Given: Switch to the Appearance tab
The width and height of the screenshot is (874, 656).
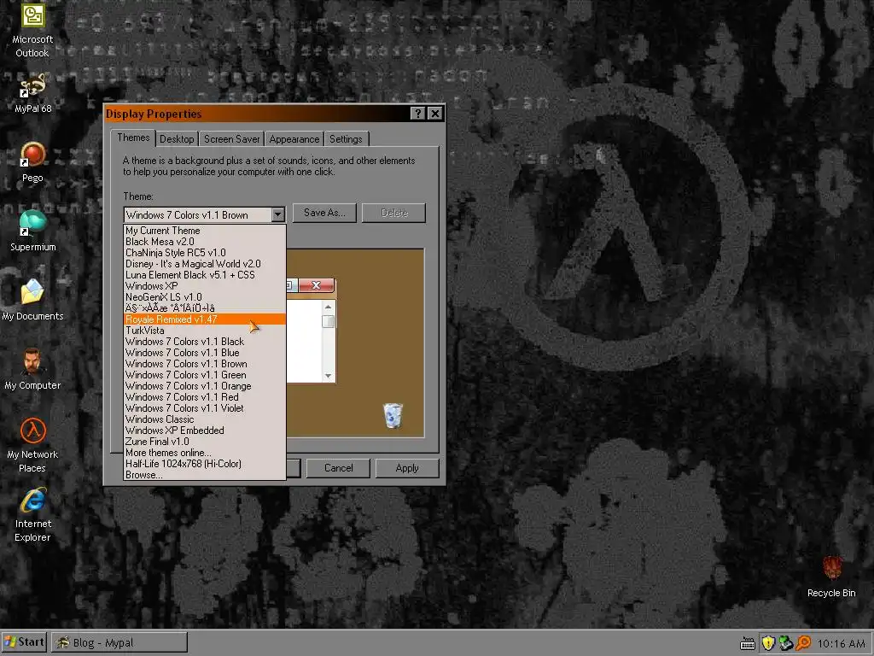Looking at the screenshot, I should [294, 139].
